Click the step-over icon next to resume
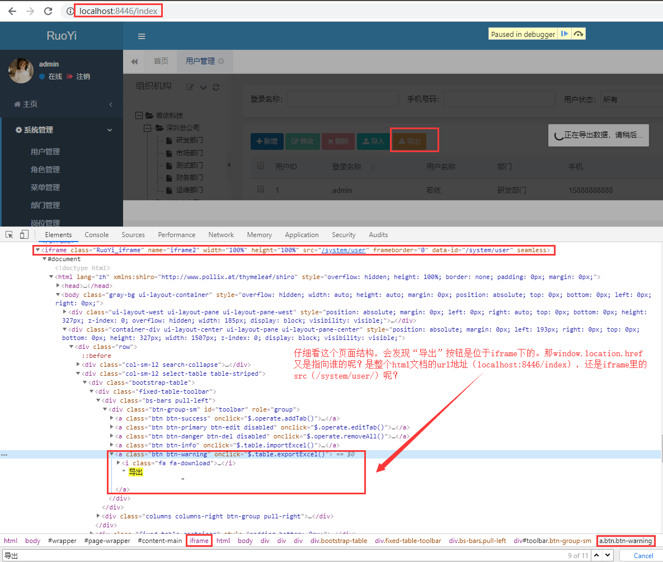 tap(579, 34)
